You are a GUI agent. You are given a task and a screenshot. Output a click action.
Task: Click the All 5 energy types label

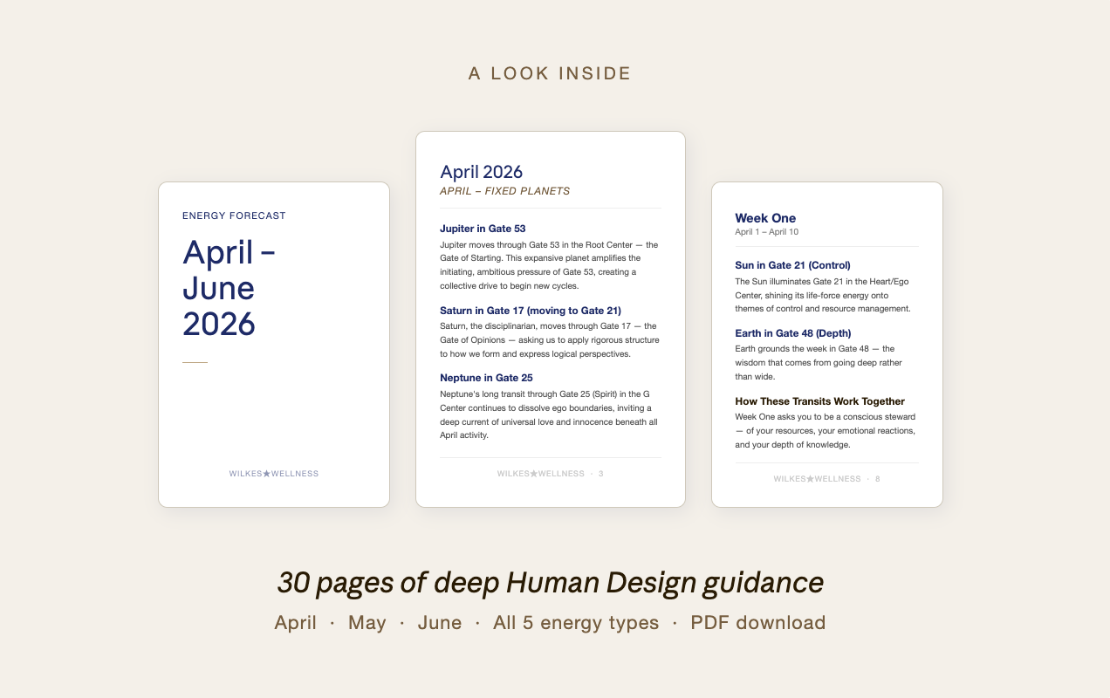[x=576, y=622]
